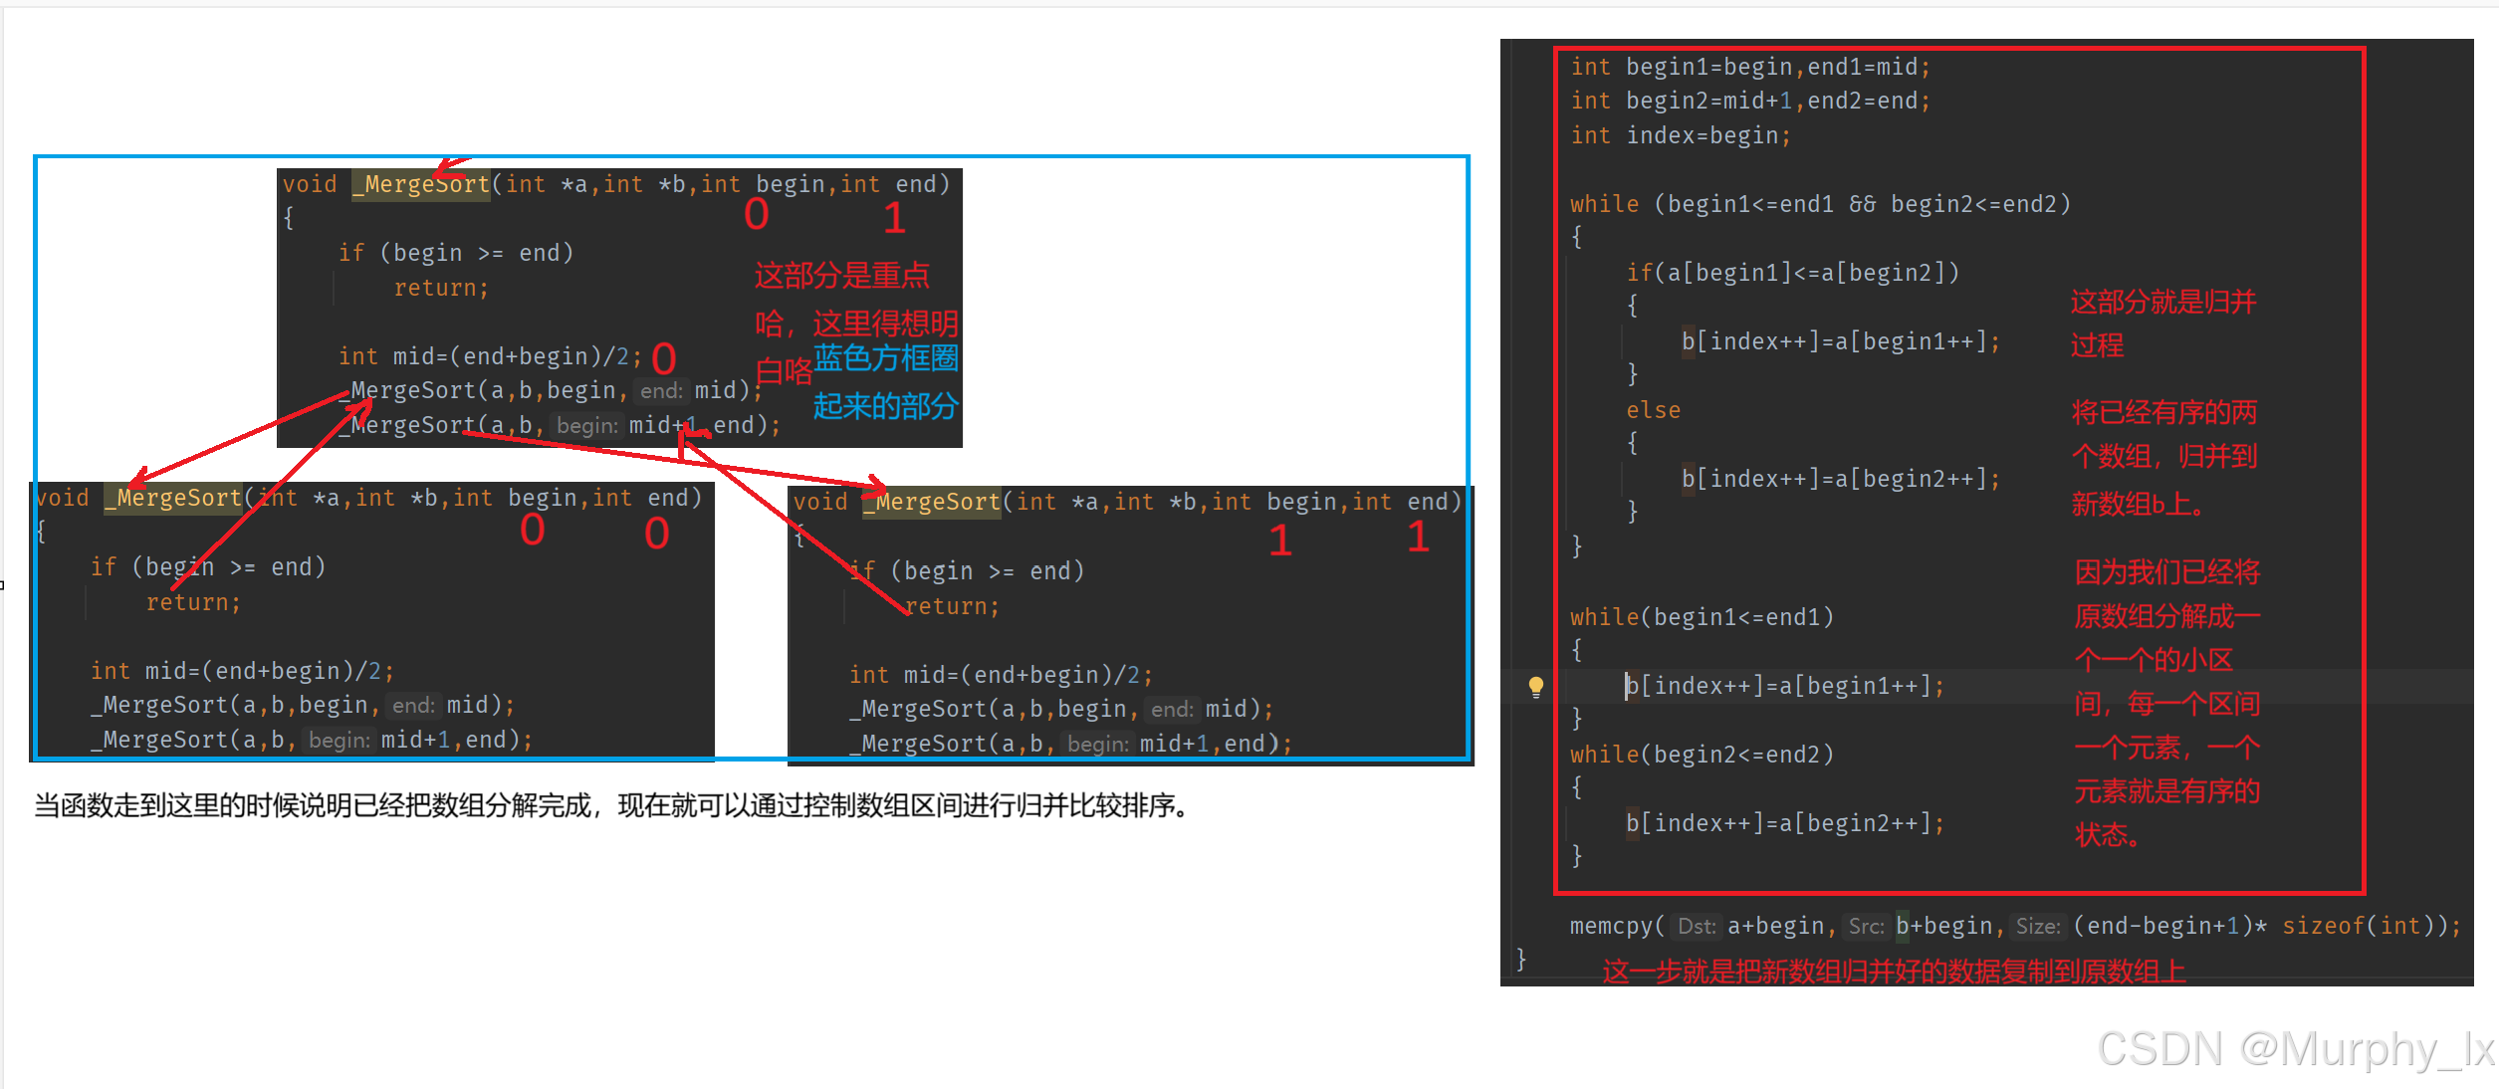Click the 'end:' hint in top code block
2499x1089 pixels.
pos(661,391)
